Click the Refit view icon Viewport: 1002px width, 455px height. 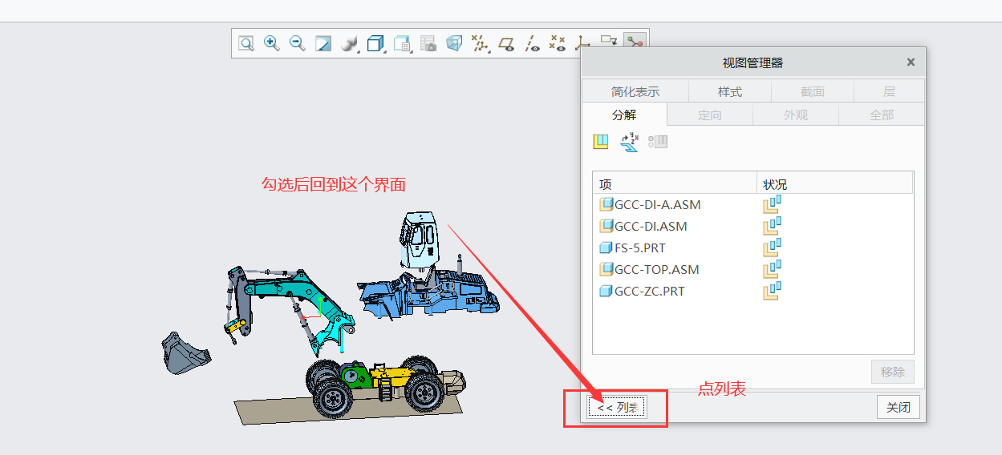click(246, 43)
